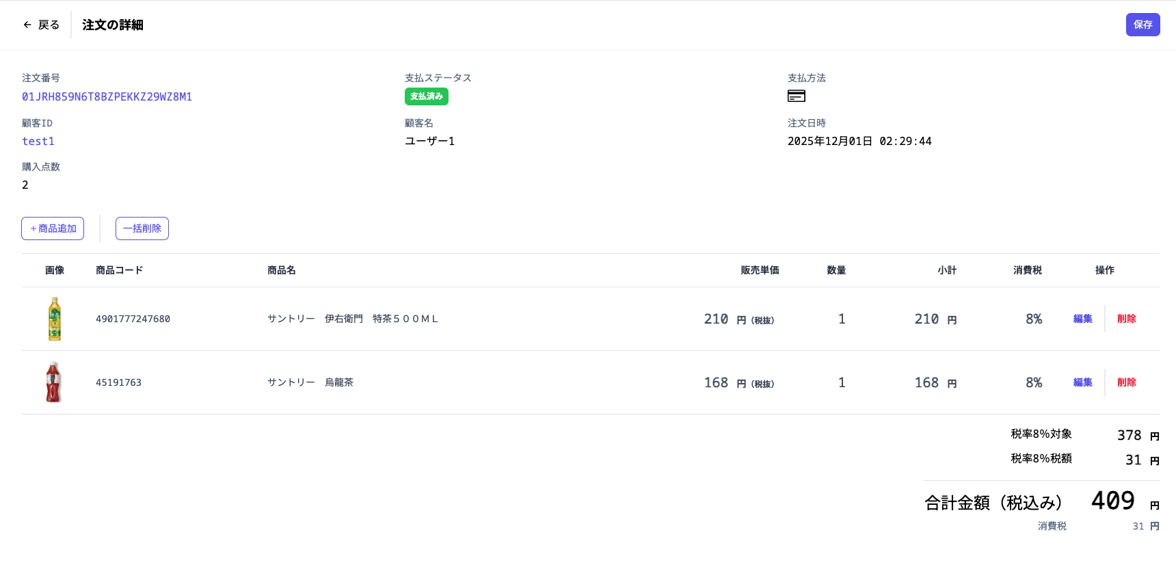
Task: Edit the 烏龍茶 product row
Action: pyautogui.click(x=1082, y=382)
